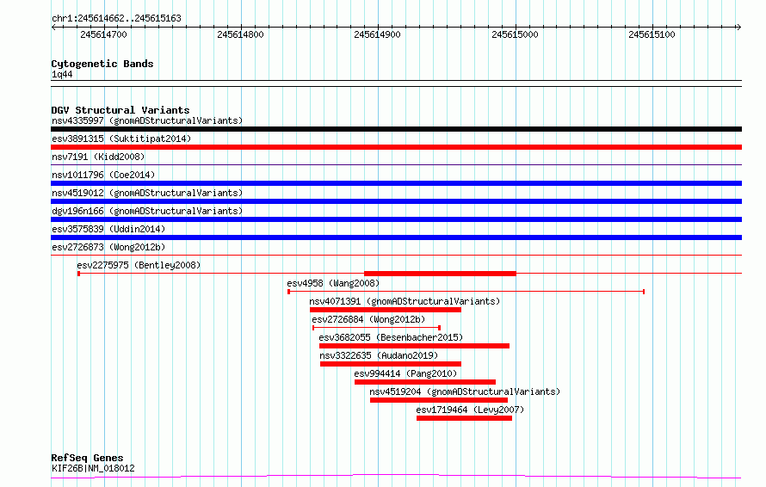Viewport: 766px width, 487px height.
Task: Click the nsv4519204 gnomADStructuralVariants label
Action: (x=465, y=391)
